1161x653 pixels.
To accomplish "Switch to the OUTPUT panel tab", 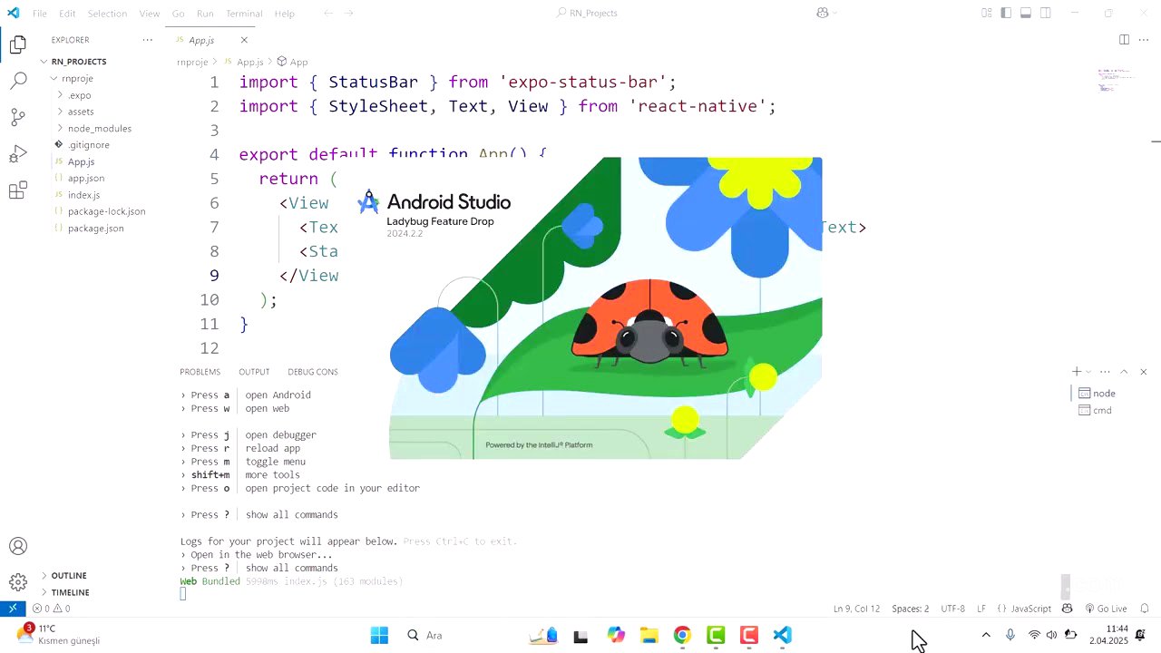I will [x=254, y=372].
